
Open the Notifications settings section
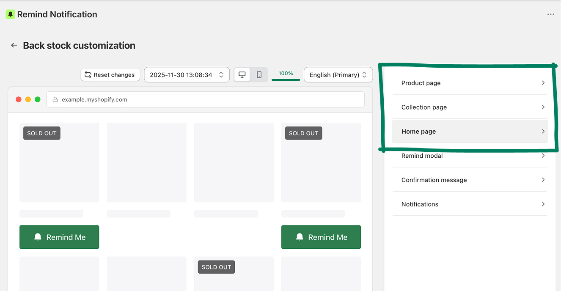pyautogui.click(x=470, y=204)
